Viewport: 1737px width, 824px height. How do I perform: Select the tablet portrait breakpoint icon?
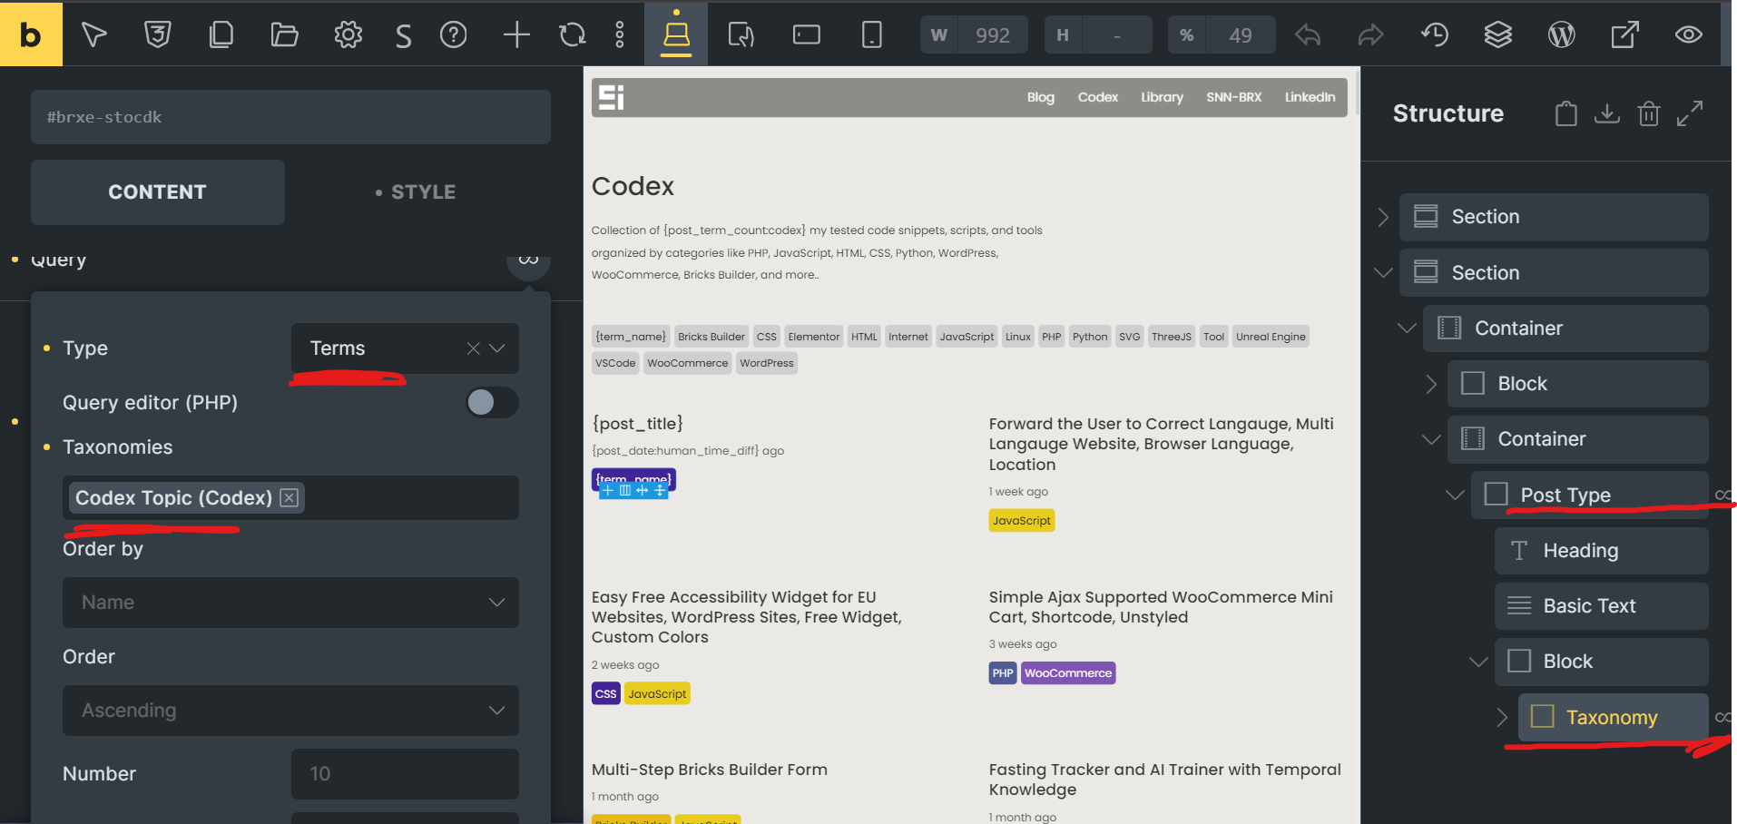pyautogui.click(x=741, y=34)
